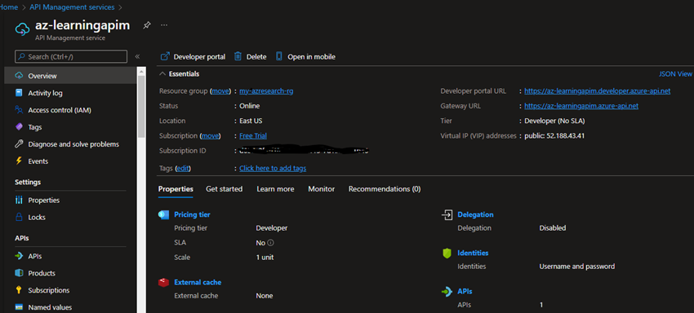Click the Developer portal toolbar button
The width and height of the screenshot is (694, 313).
(x=193, y=56)
